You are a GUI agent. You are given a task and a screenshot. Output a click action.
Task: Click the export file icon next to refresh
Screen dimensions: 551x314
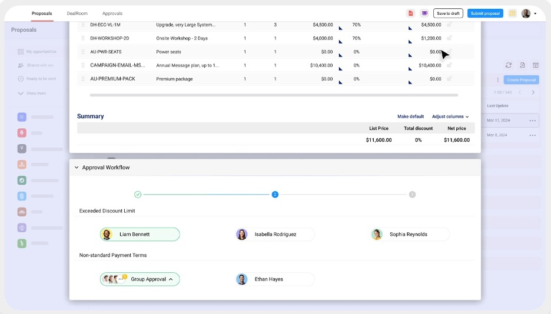[522, 65]
